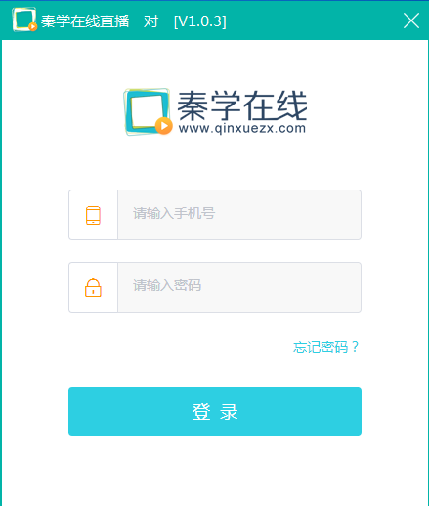The width and height of the screenshot is (429, 506).
Task: Click the orange padlock icon
Action: point(93,288)
